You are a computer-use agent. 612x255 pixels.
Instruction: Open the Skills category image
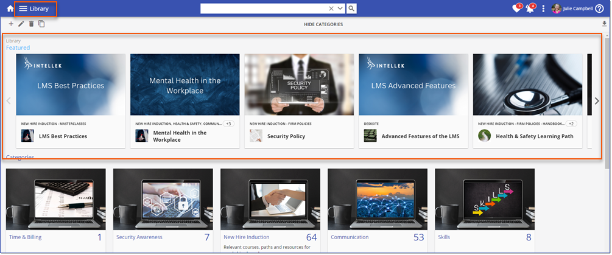pos(485,199)
